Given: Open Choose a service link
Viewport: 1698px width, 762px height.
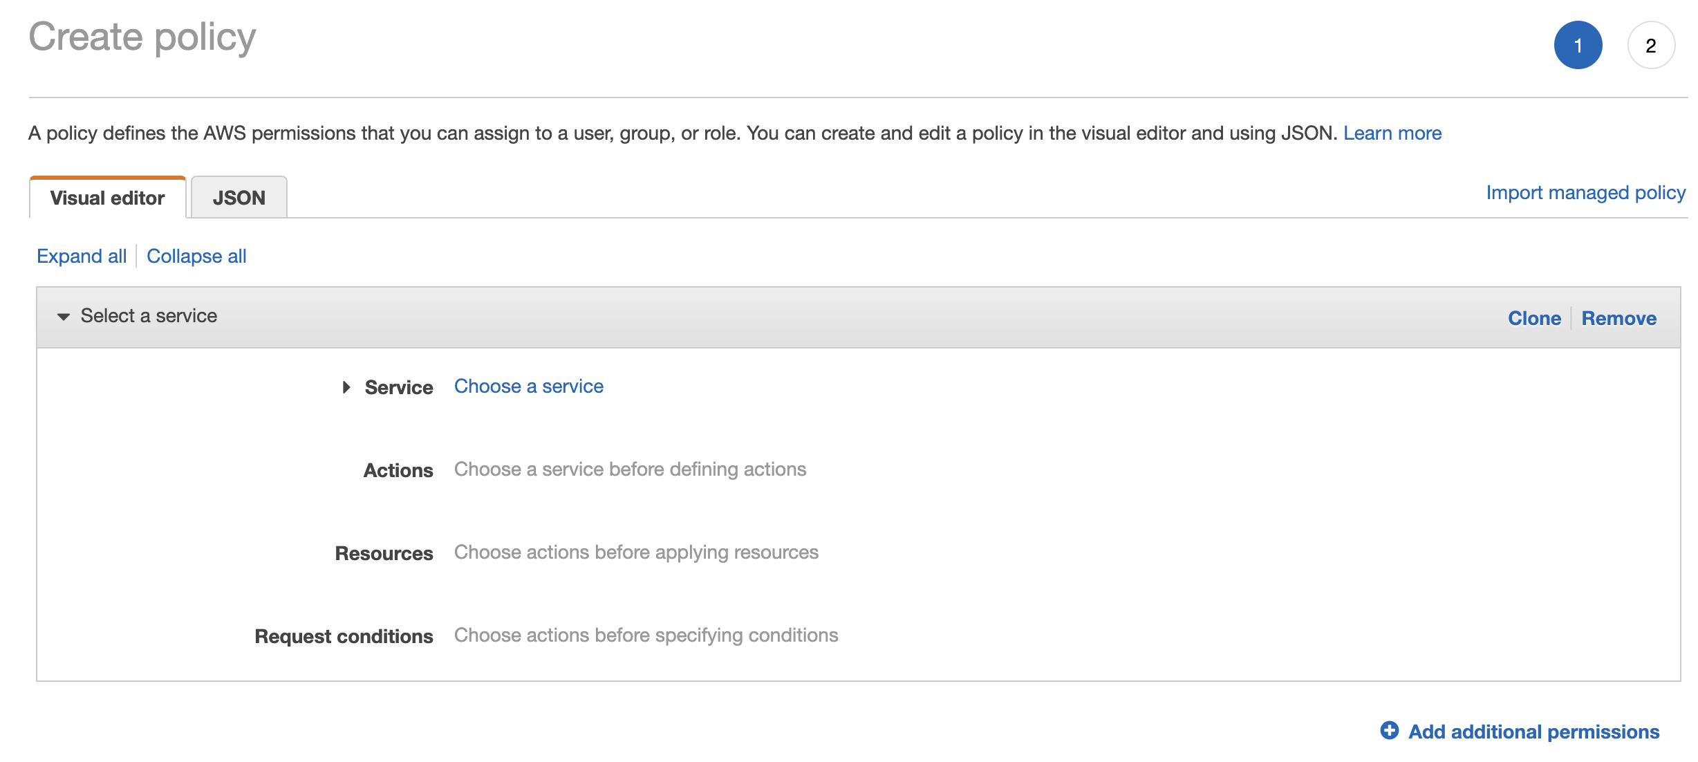Looking at the screenshot, I should coord(528,386).
